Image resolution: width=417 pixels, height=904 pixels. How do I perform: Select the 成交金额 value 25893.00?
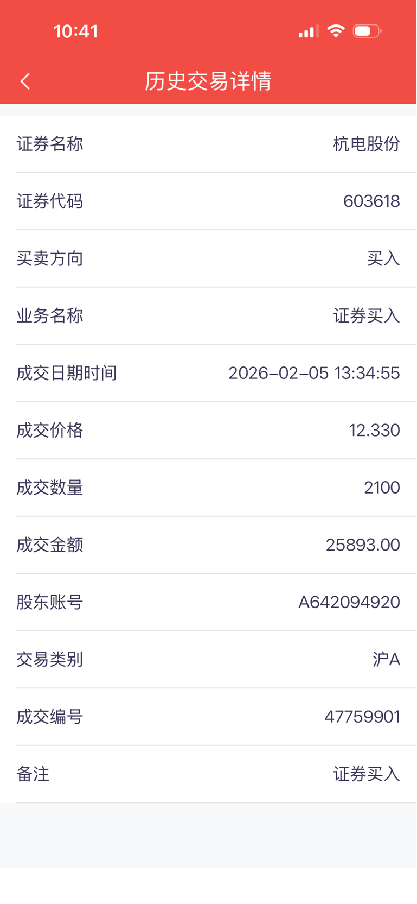[x=363, y=545]
